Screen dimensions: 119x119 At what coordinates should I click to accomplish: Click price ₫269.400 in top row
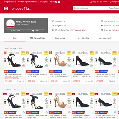tap(54, 81)
